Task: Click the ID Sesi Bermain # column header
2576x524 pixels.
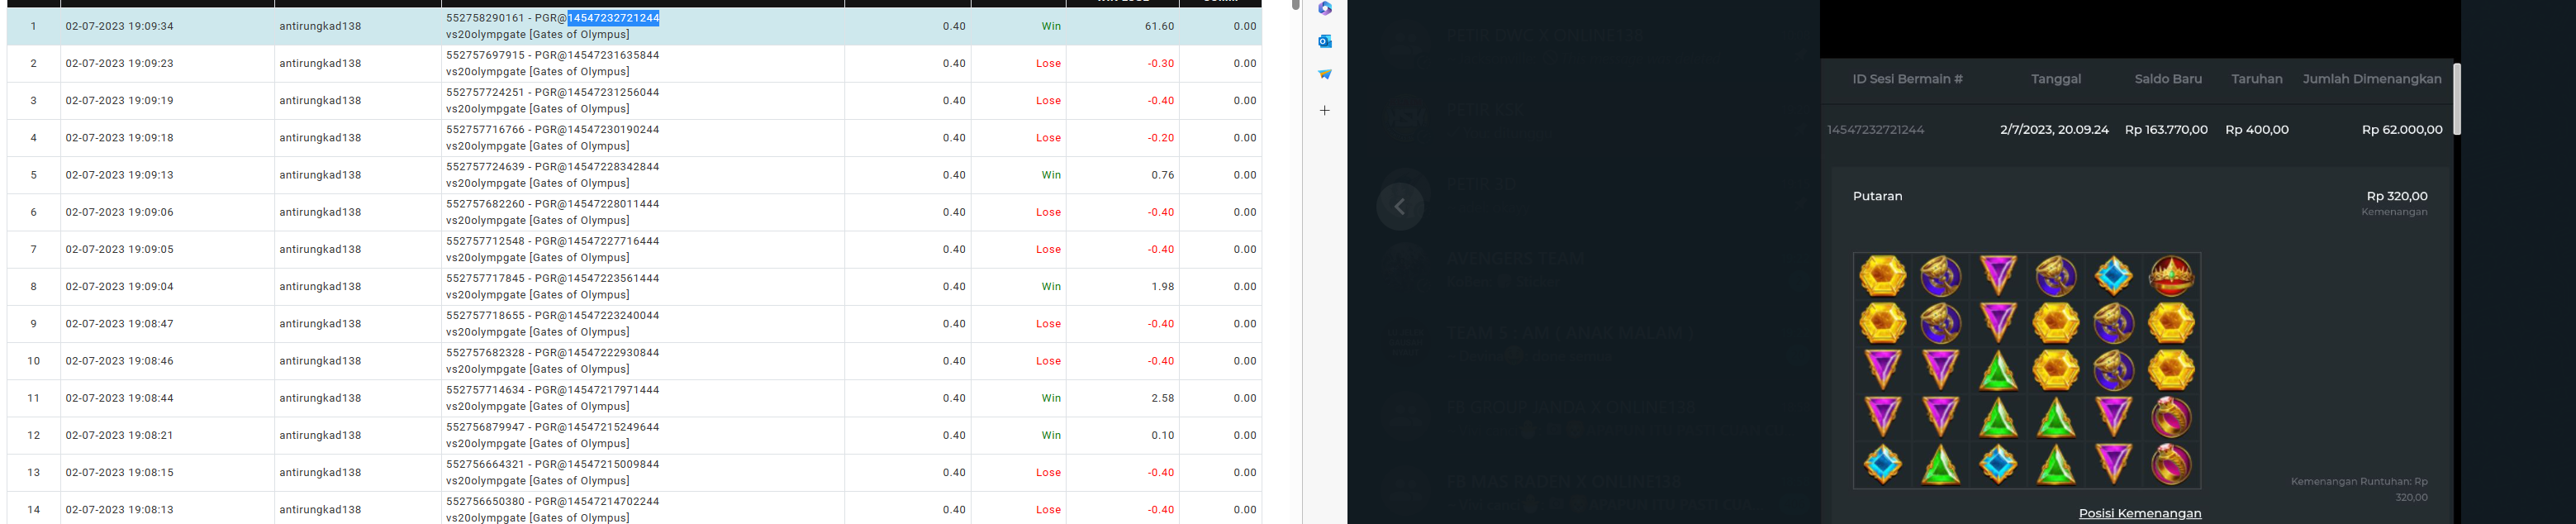Action: (1907, 79)
